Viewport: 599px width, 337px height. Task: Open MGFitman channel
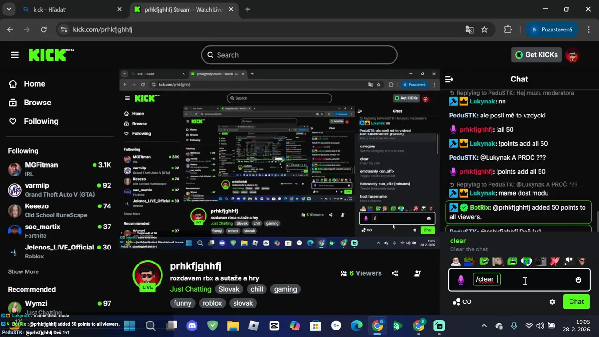pyautogui.click(x=59, y=169)
